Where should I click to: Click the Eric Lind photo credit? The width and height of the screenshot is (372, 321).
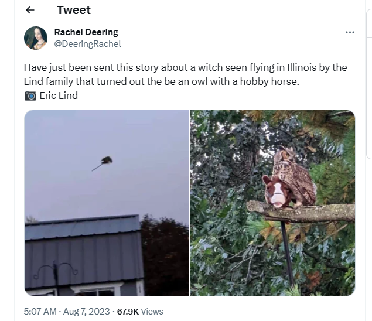[59, 95]
